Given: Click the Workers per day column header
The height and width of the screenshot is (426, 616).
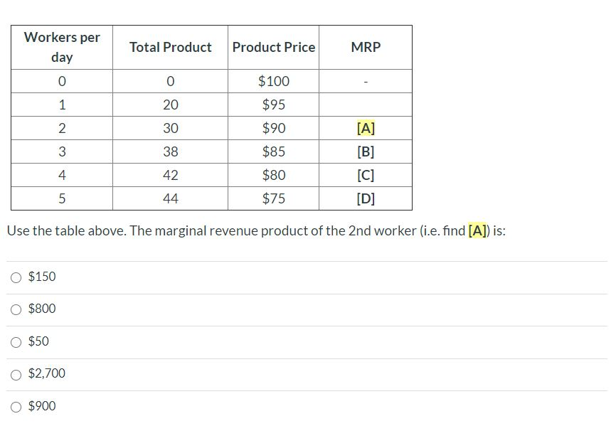Looking at the screenshot, I should [61, 46].
